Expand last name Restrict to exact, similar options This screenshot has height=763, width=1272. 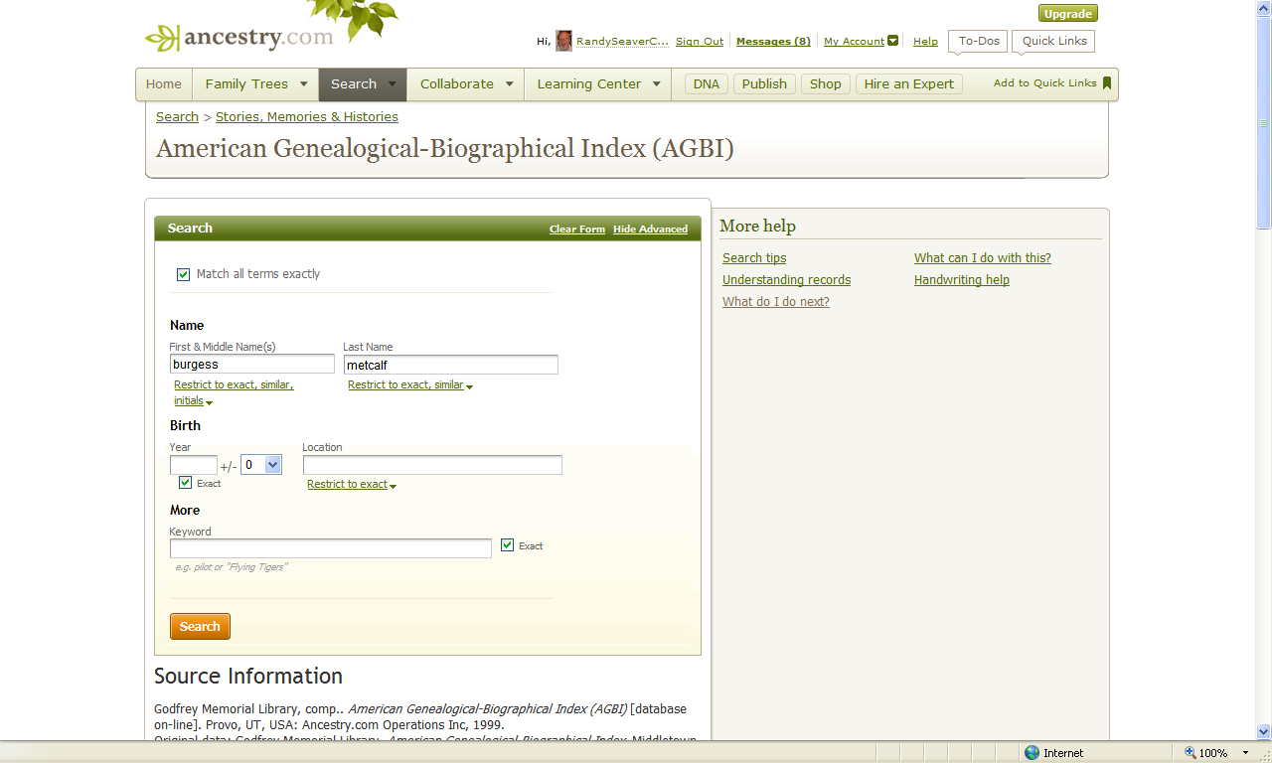(x=409, y=385)
